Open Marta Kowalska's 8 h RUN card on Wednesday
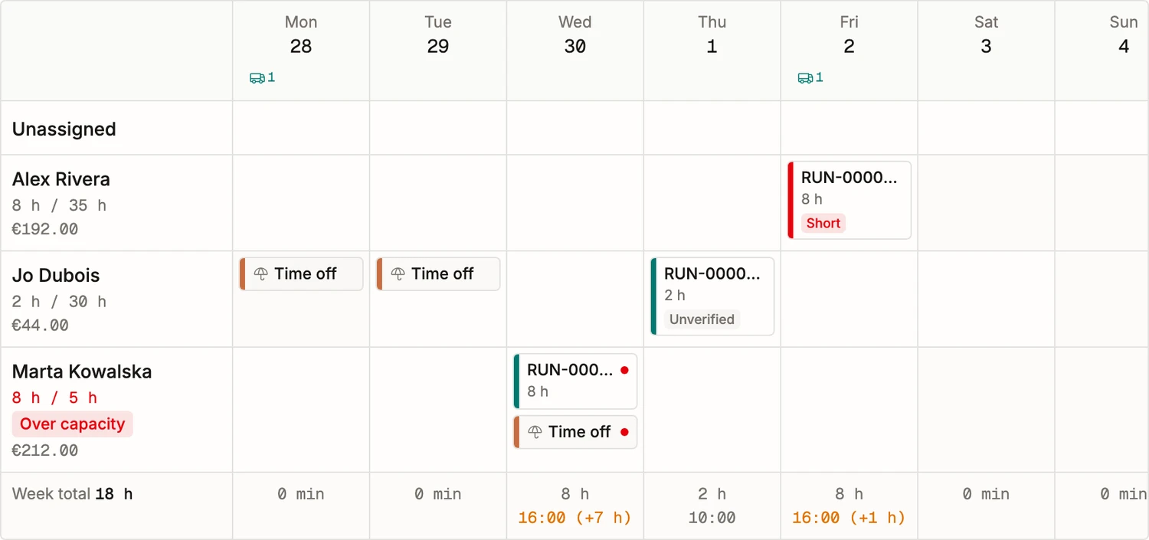Viewport: 1149px width, 540px height. point(575,381)
